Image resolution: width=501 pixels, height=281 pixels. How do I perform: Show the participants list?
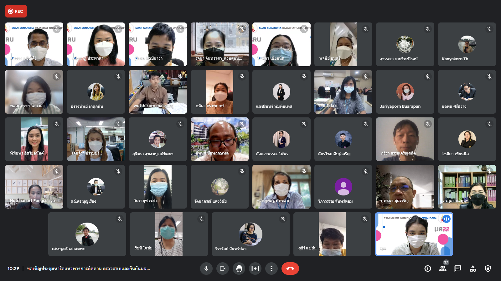[x=443, y=269]
